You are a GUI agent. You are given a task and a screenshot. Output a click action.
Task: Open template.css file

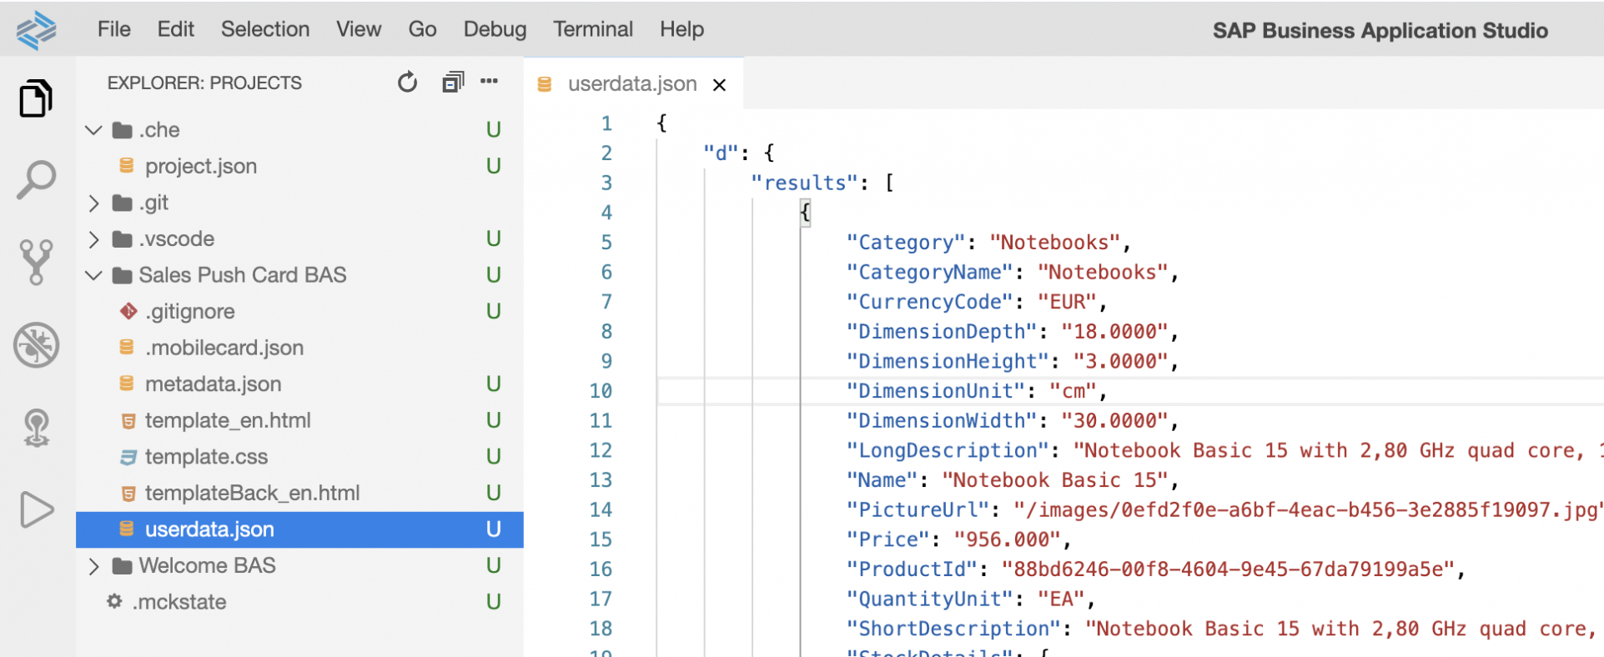tap(206, 457)
